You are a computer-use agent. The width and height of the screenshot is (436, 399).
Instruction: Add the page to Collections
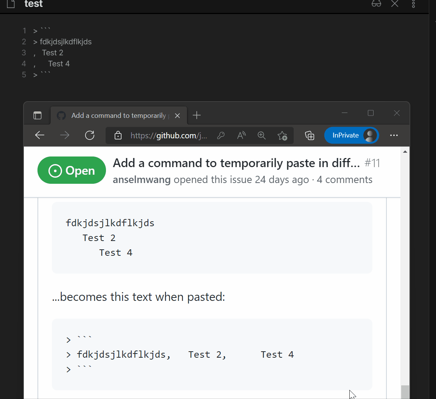coord(310,135)
